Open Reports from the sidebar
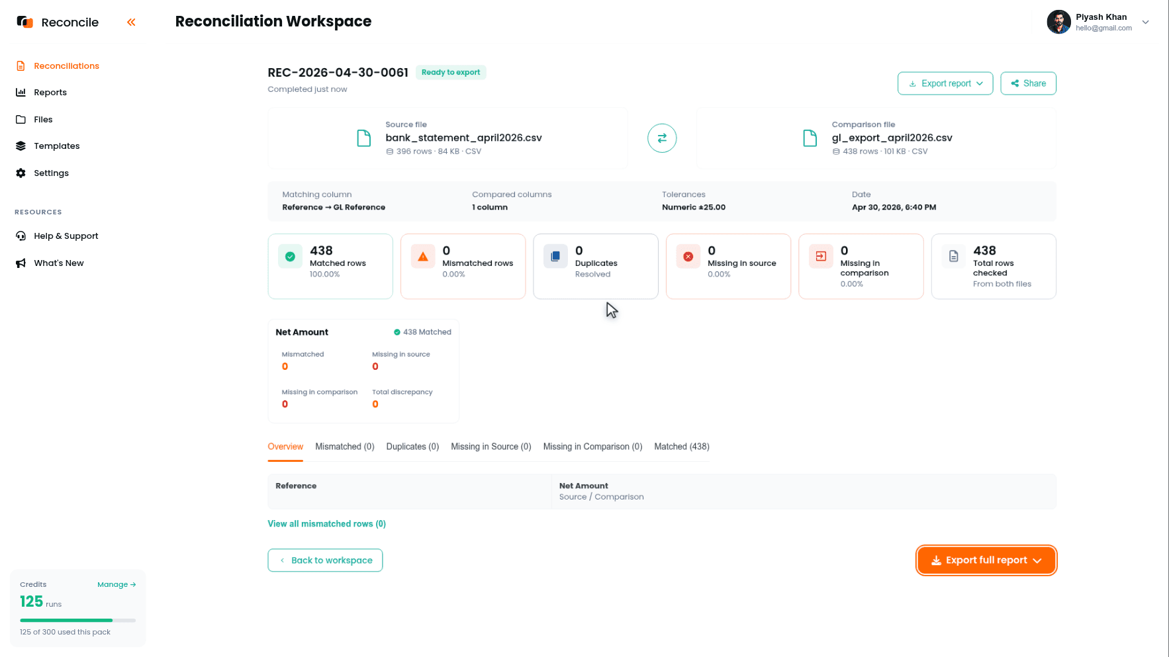Screen dimensions: 1169x657 pyautogui.click(x=50, y=93)
